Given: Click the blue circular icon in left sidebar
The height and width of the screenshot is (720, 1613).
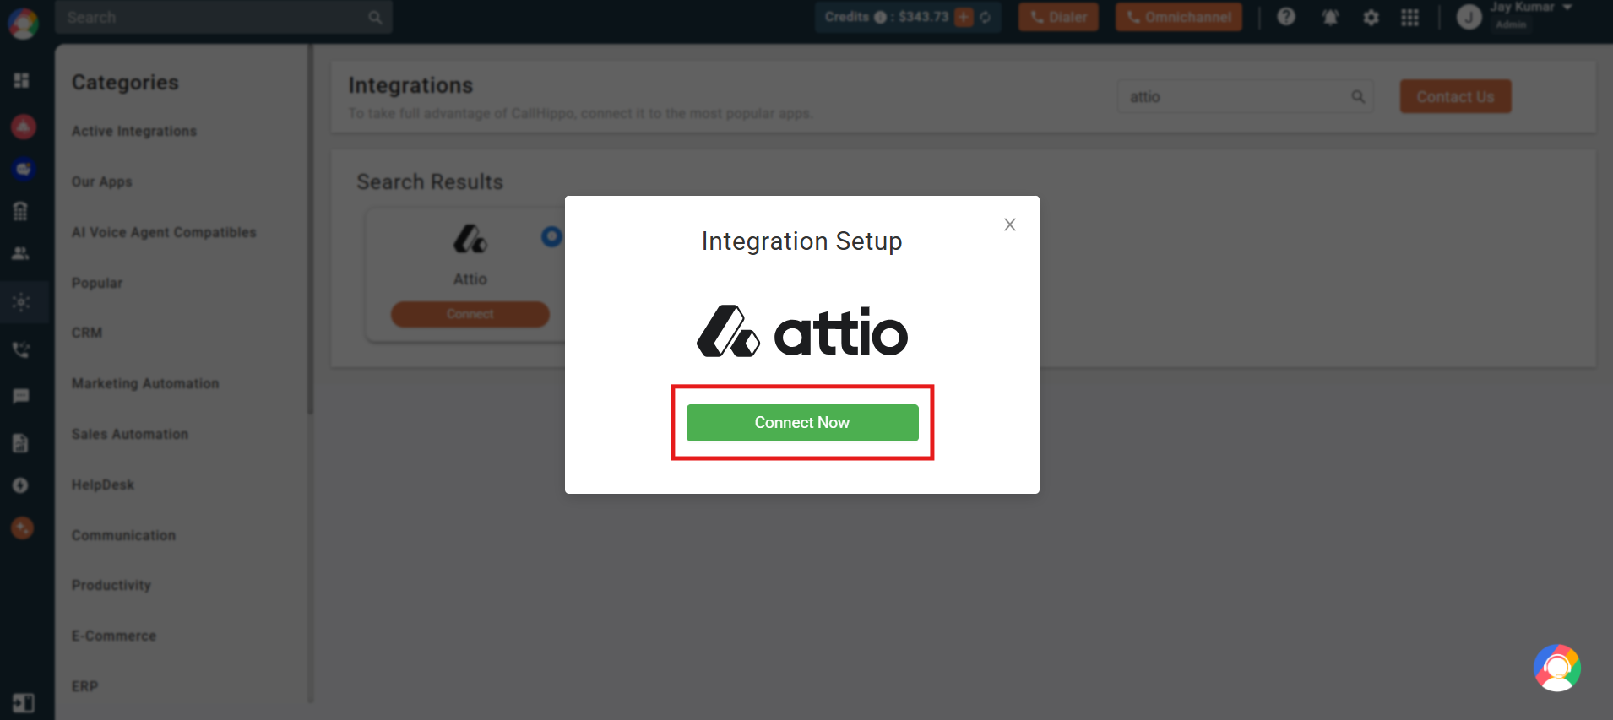Looking at the screenshot, I should click(x=23, y=169).
